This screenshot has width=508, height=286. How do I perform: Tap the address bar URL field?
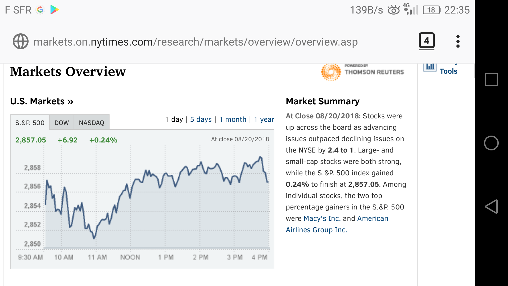click(x=196, y=42)
